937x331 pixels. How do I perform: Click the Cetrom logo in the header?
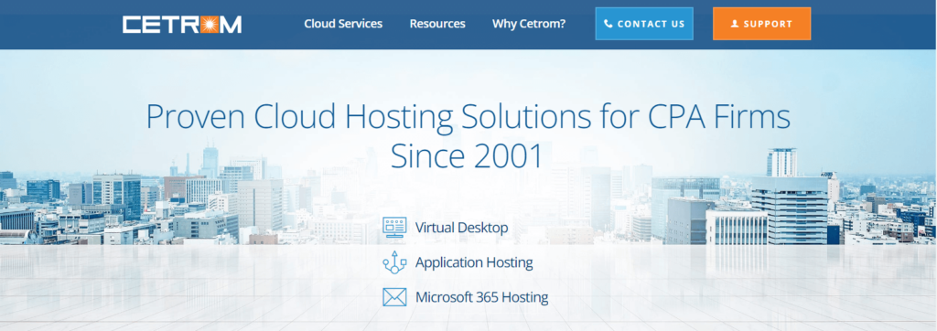(x=182, y=25)
